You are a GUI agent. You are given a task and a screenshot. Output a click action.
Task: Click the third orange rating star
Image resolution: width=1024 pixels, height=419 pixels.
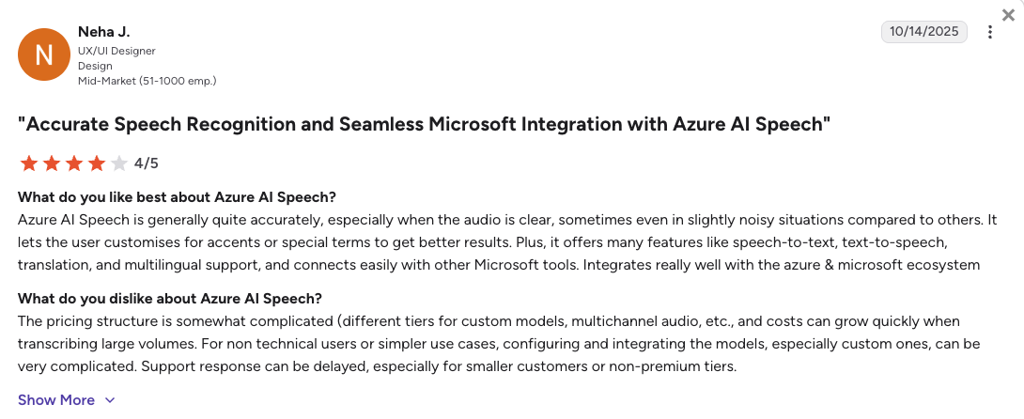[74, 163]
